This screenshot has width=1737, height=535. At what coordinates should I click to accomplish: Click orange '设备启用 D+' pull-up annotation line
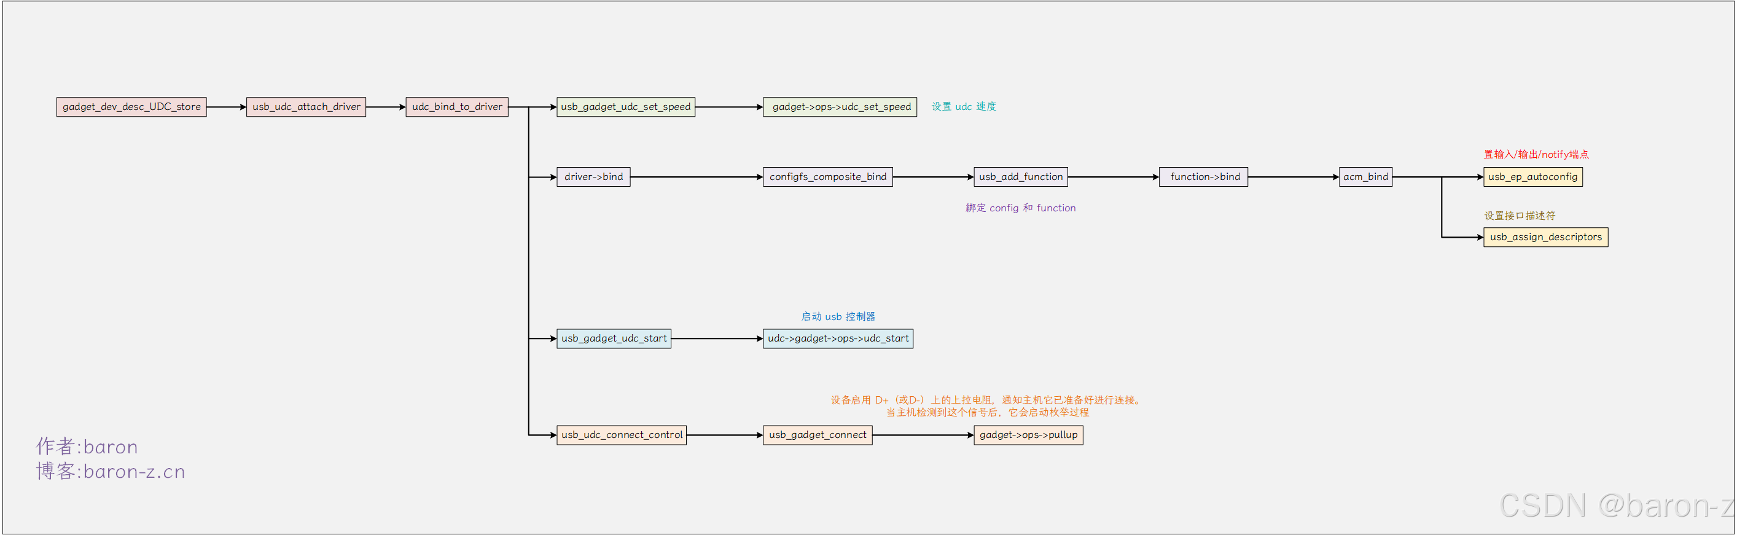(x=987, y=400)
